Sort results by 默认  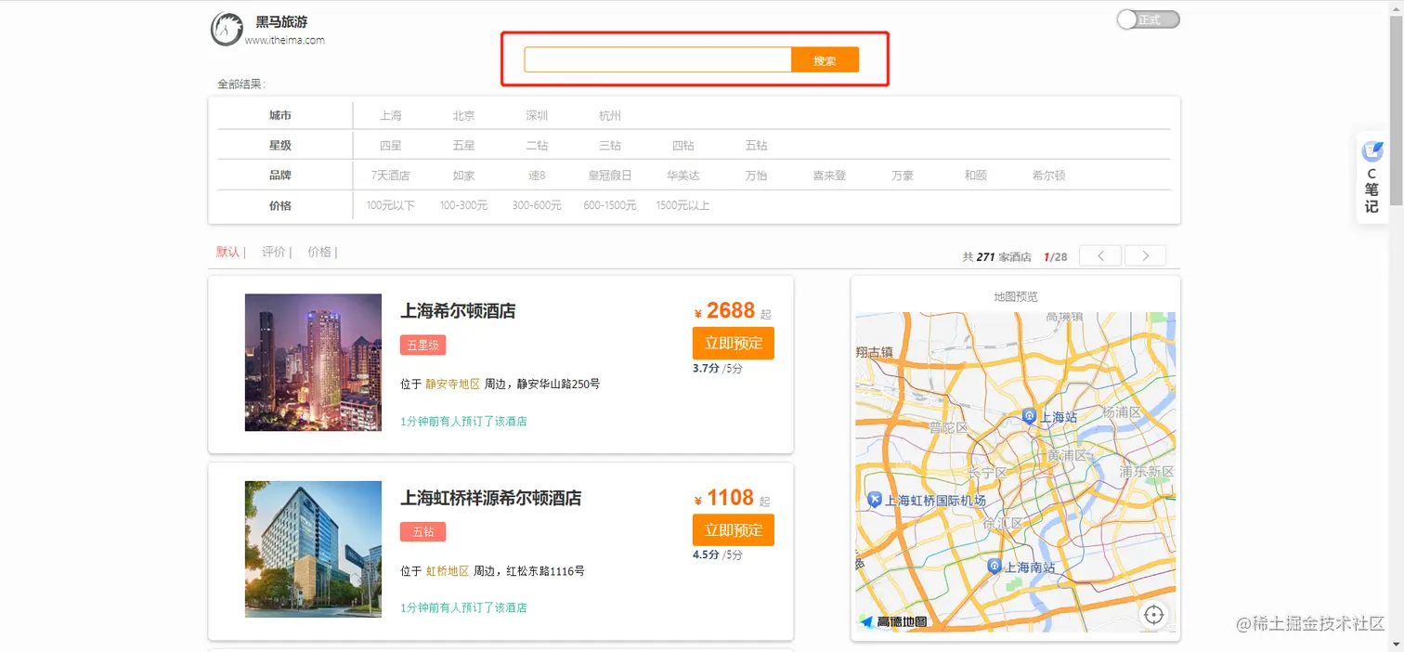[x=227, y=252]
